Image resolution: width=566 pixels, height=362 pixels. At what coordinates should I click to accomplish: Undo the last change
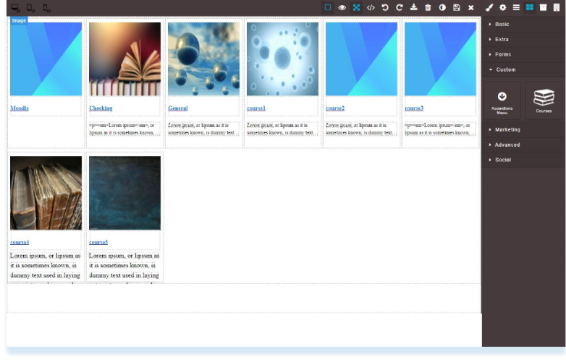385,7
